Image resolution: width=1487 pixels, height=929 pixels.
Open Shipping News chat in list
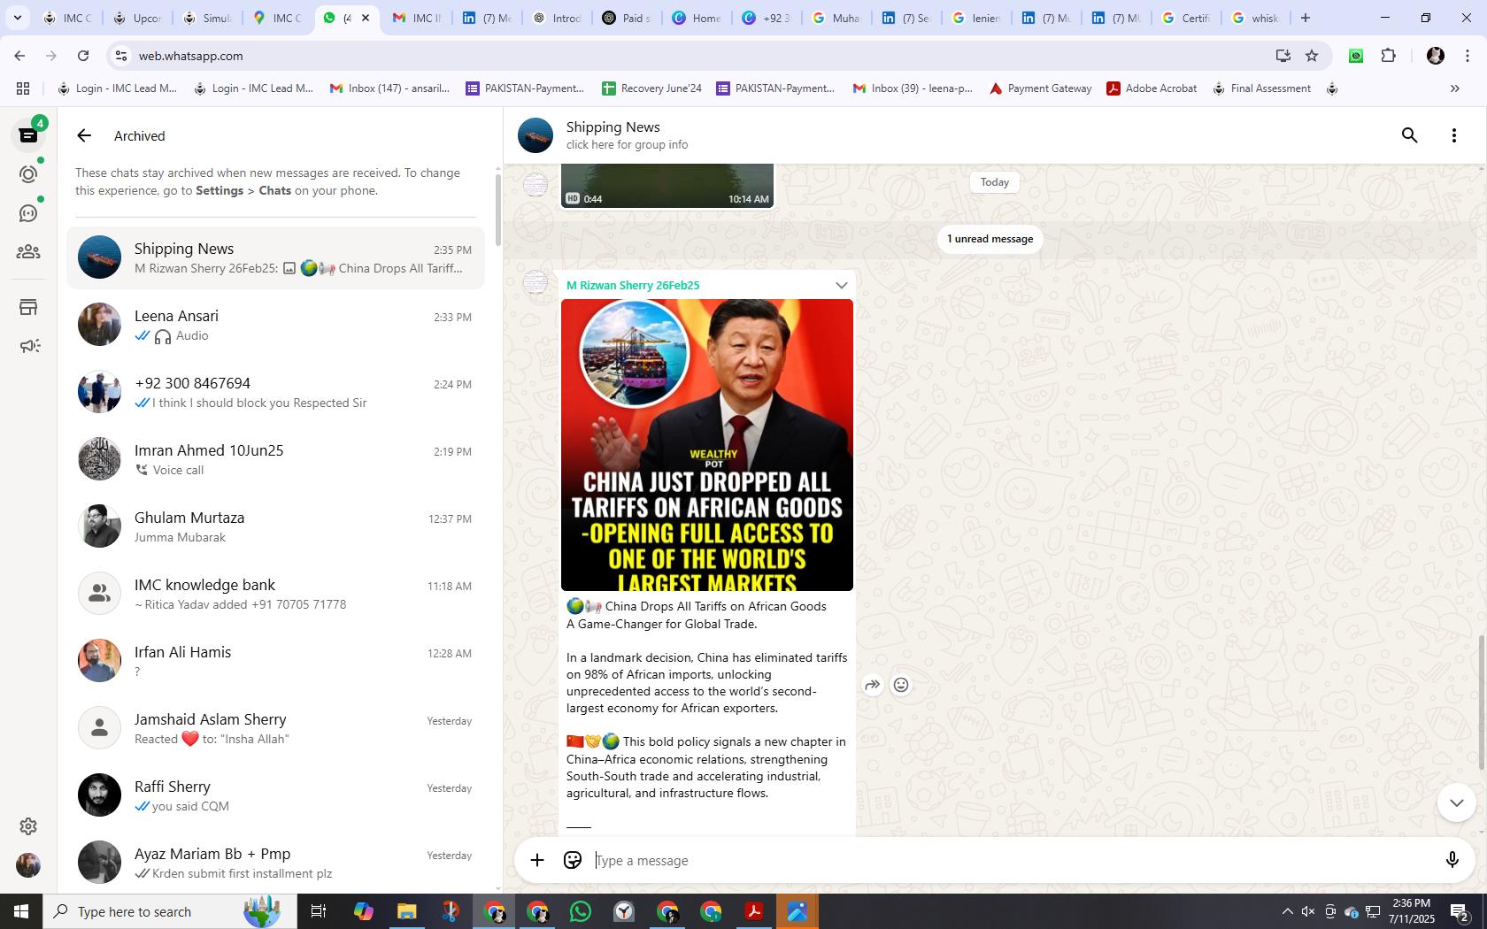tap(275, 257)
